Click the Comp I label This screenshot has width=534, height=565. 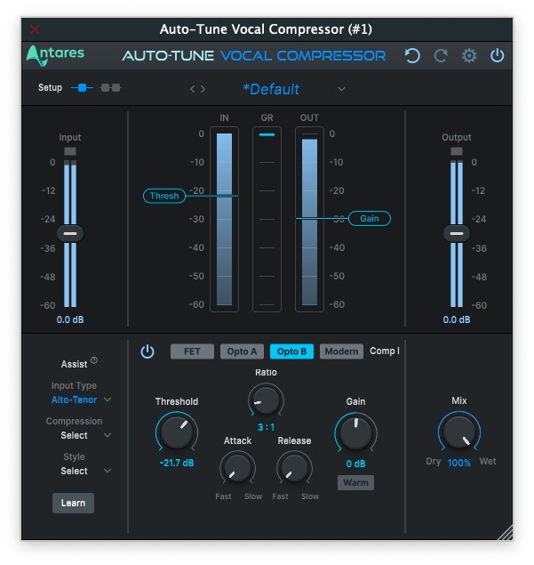point(385,351)
